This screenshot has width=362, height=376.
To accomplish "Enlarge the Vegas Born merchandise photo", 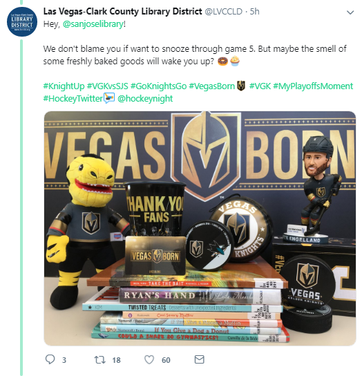I will point(200,228).
